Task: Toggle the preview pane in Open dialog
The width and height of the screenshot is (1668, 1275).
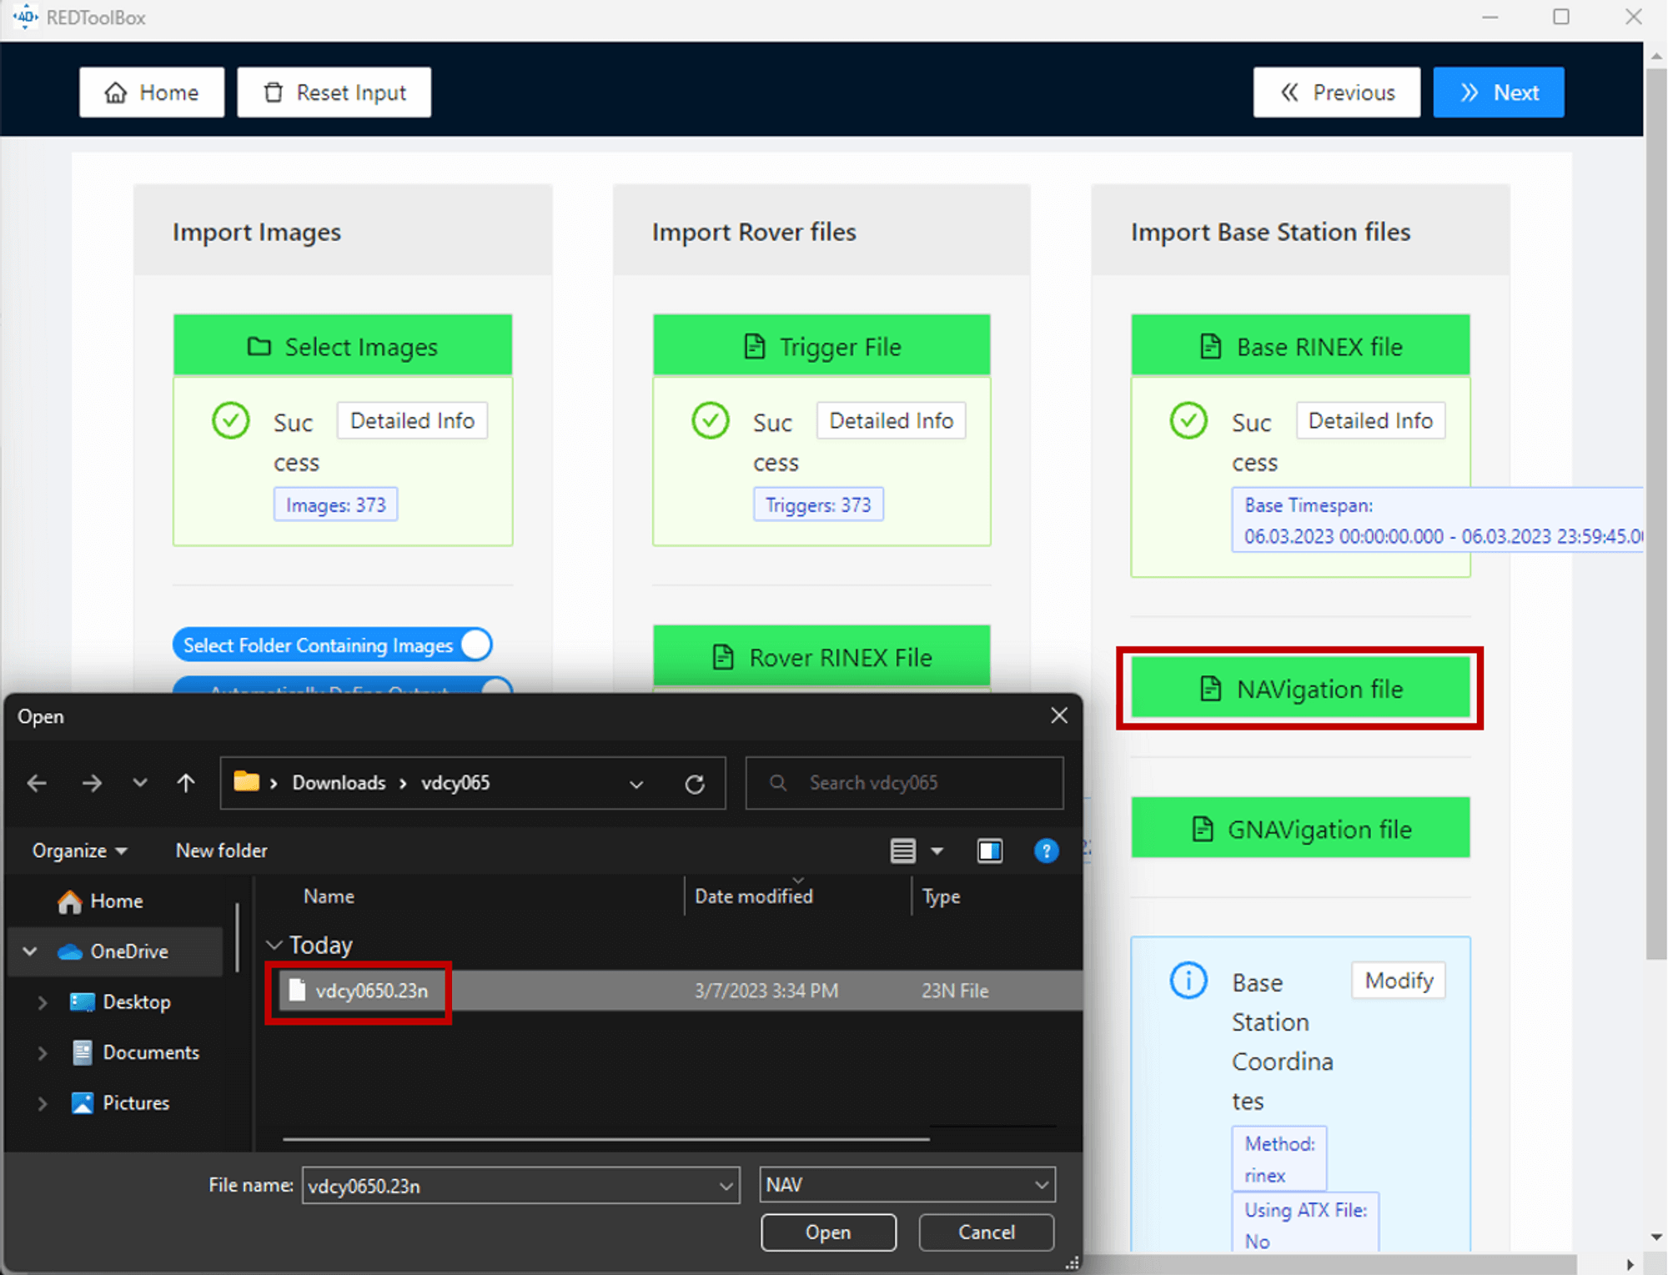Action: (990, 851)
